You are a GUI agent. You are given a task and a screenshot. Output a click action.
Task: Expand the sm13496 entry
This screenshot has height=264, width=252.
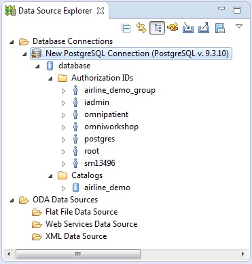[64, 164]
